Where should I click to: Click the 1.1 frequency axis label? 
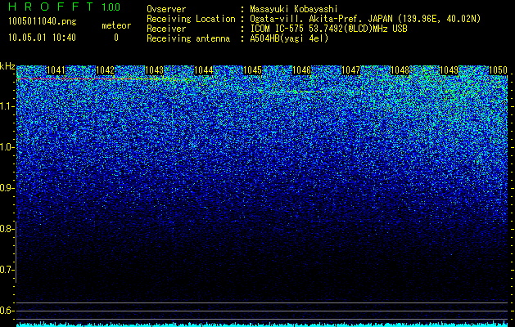[7, 106]
